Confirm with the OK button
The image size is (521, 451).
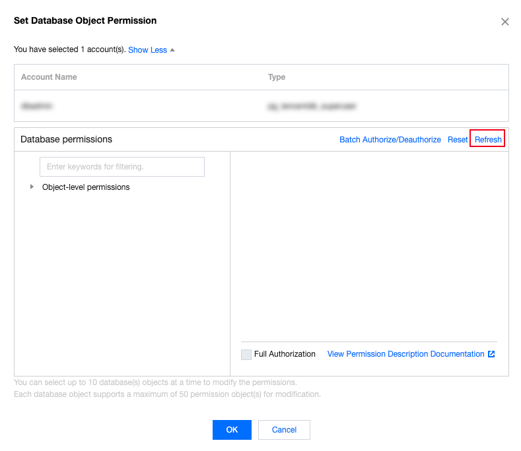pyautogui.click(x=232, y=430)
